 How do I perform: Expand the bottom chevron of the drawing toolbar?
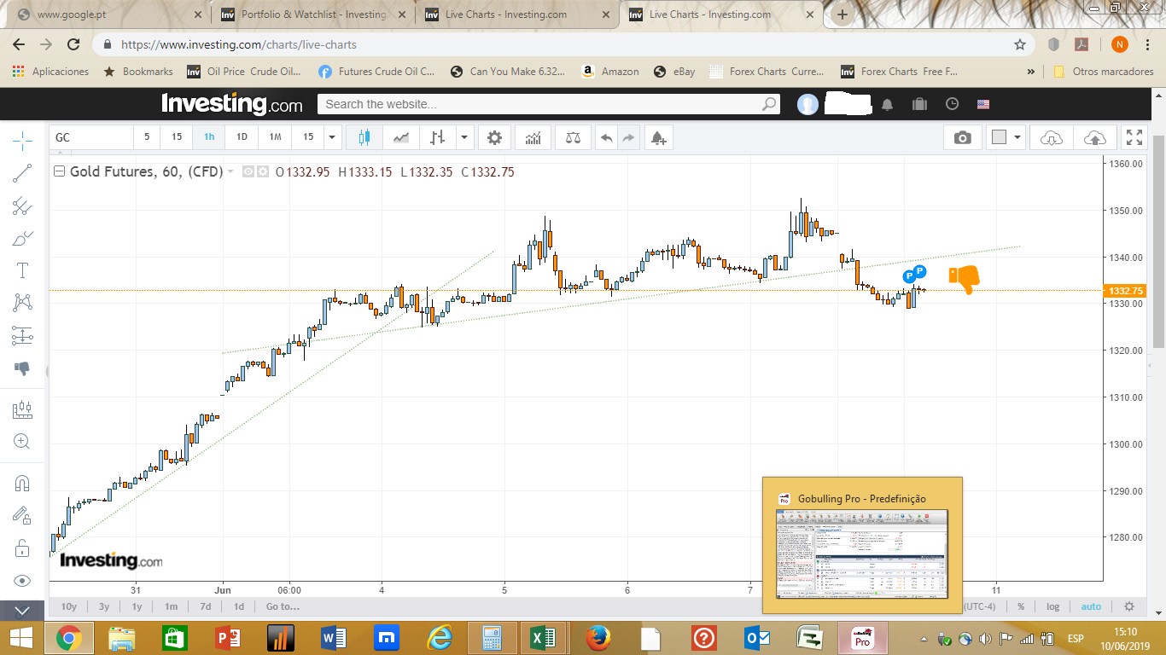coord(22,611)
